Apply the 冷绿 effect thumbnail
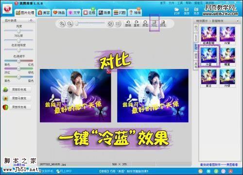 tap(227, 78)
